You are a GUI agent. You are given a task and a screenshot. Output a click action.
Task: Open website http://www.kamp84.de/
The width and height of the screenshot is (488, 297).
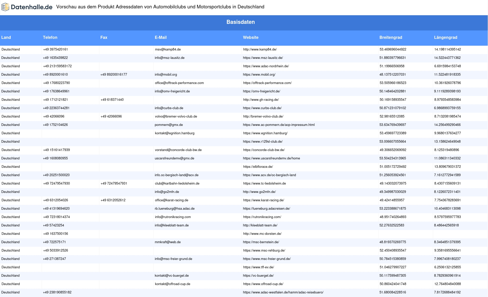pyautogui.click(x=260, y=49)
